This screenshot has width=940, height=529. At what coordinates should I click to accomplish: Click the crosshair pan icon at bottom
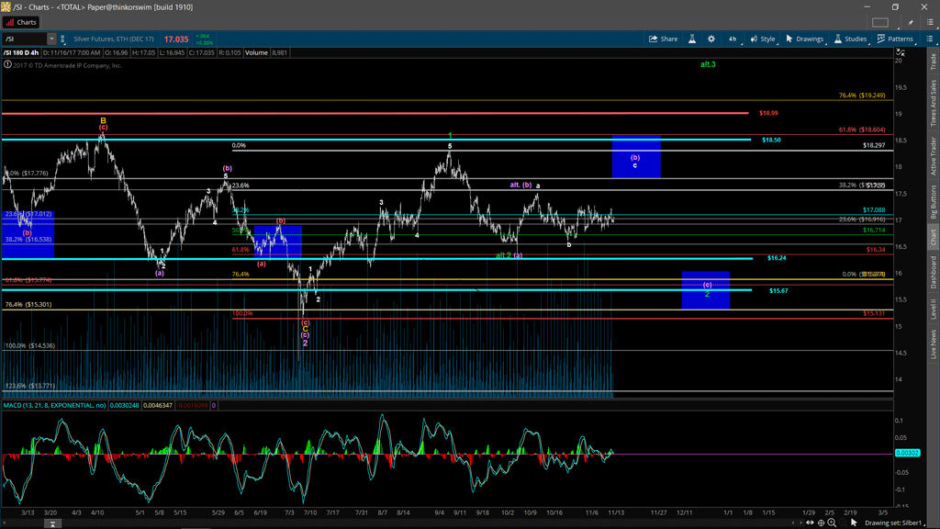click(821, 523)
